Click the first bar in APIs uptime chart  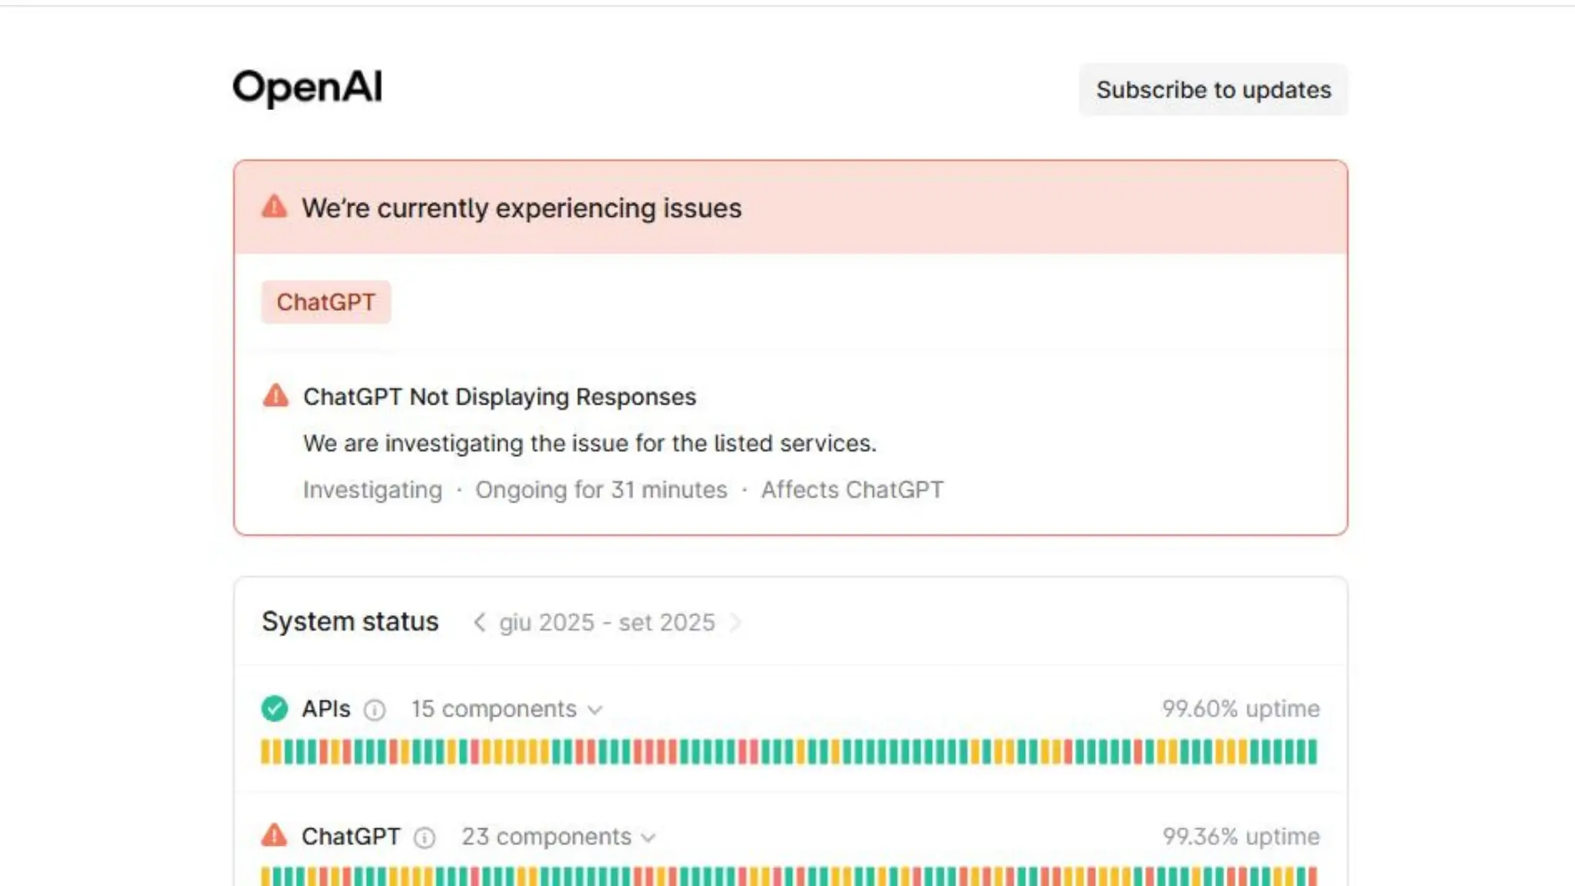coord(265,751)
